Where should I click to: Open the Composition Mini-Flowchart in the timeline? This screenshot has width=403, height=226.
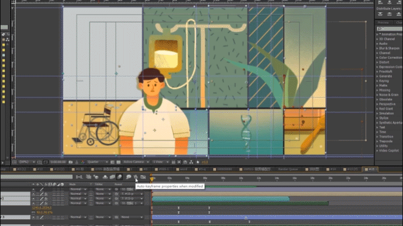(x=79, y=177)
